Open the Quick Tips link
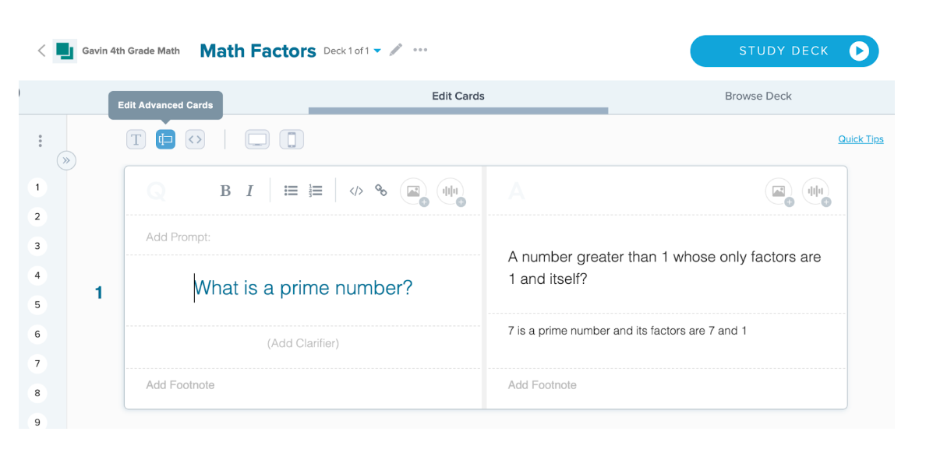Image resolution: width=926 pixels, height=456 pixels. pyautogui.click(x=861, y=139)
